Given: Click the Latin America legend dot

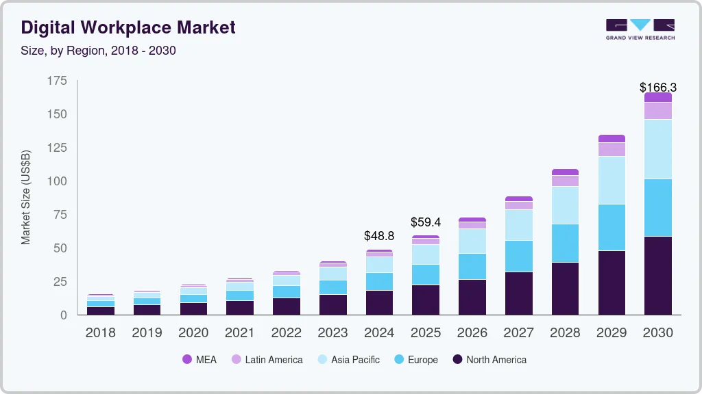Looking at the screenshot, I should click(x=236, y=359).
